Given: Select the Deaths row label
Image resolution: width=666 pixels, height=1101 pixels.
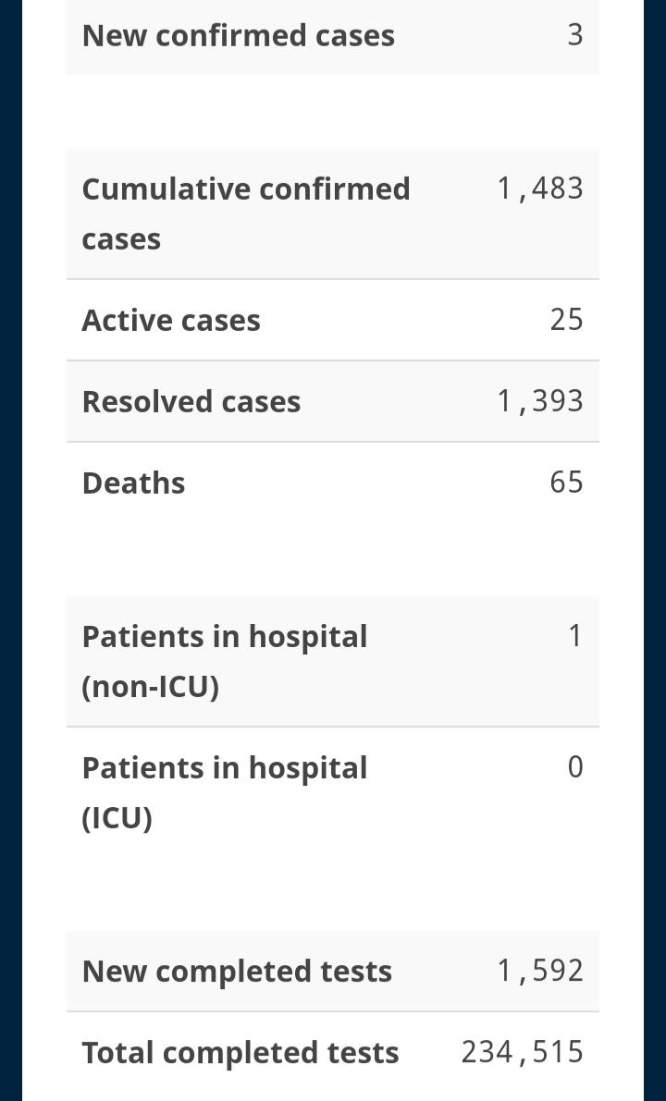Looking at the screenshot, I should tap(133, 483).
